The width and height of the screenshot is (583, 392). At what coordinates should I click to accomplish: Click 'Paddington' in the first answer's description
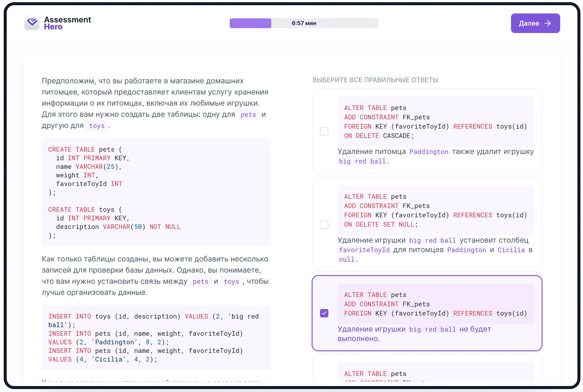(x=429, y=152)
